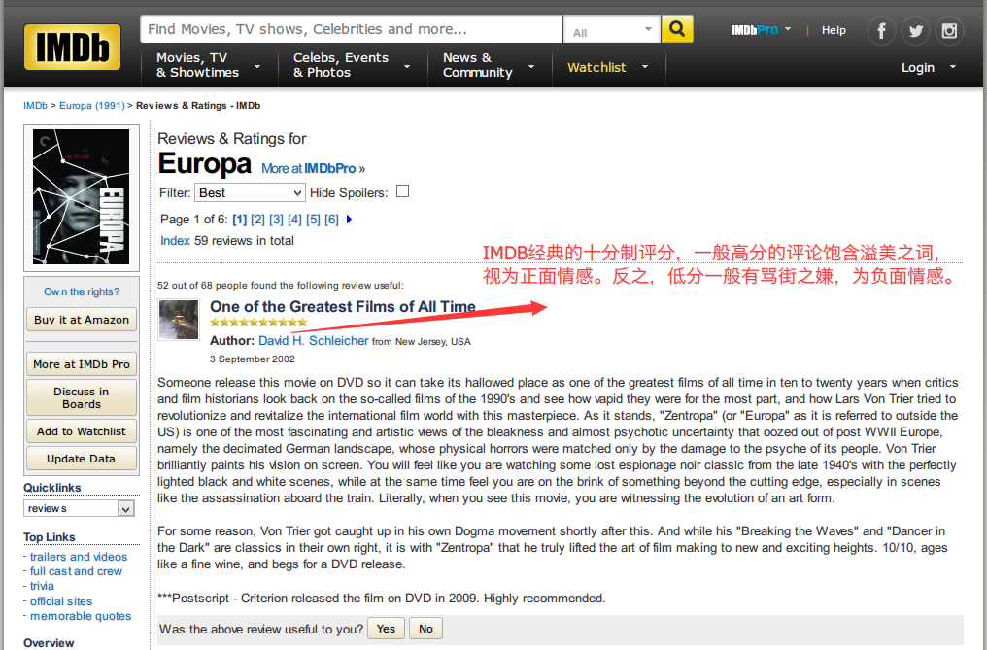Viewport: 987px width, 650px height.
Task: Go to reviews page [6]
Action: tap(331, 220)
